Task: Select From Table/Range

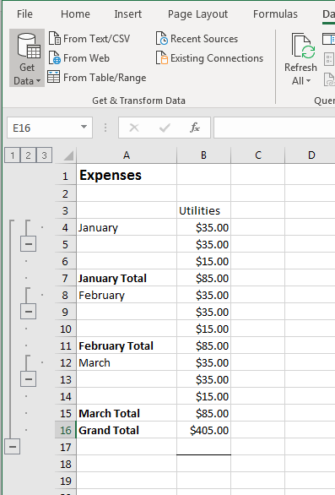Action: pyautogui.click(x=97, y=78)
